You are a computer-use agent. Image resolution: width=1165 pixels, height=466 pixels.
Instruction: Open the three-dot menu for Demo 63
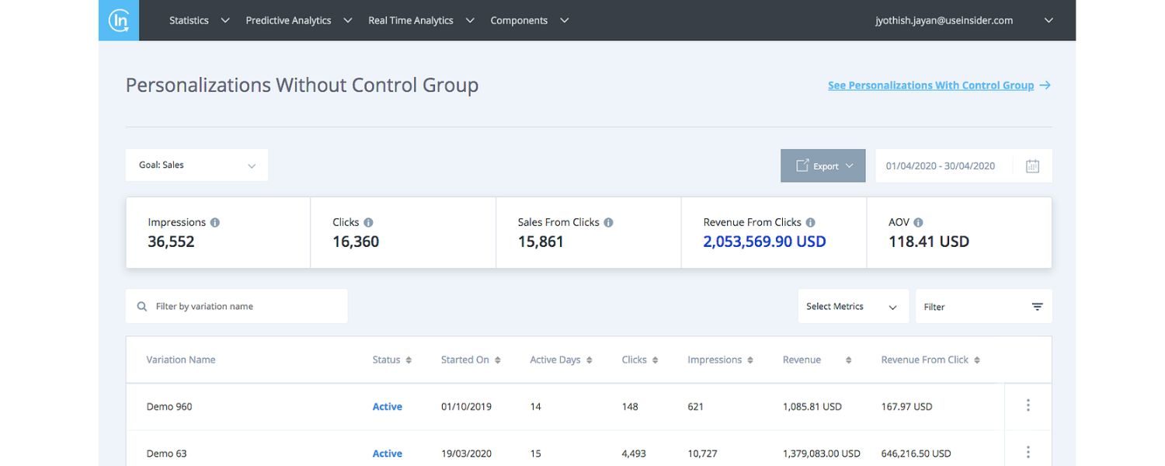pyautogui.click(x=1028, y=451)
